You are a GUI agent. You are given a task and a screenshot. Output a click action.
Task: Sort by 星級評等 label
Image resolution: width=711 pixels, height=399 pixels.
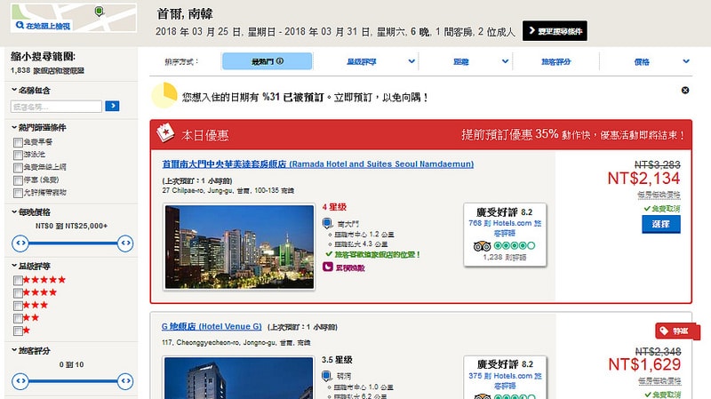[362, 61]
